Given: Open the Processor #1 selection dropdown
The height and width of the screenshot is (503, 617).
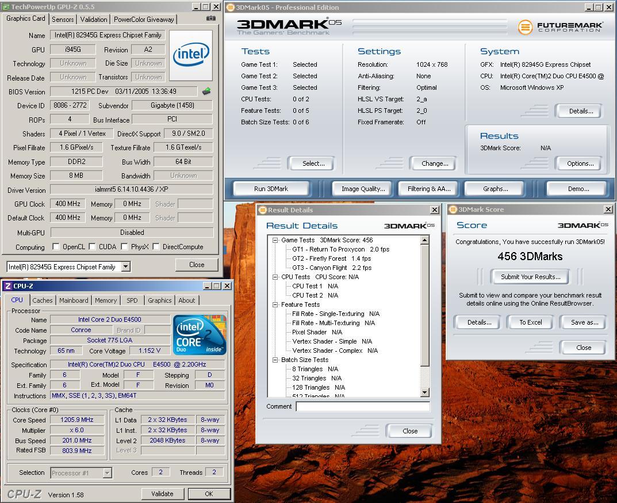Looking at the screenshot, I should (x=107, y=472).
